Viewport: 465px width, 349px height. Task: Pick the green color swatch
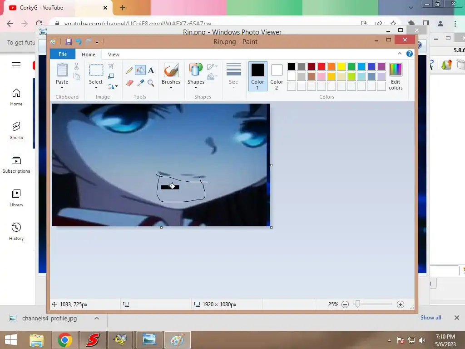(x=351, y=66)
